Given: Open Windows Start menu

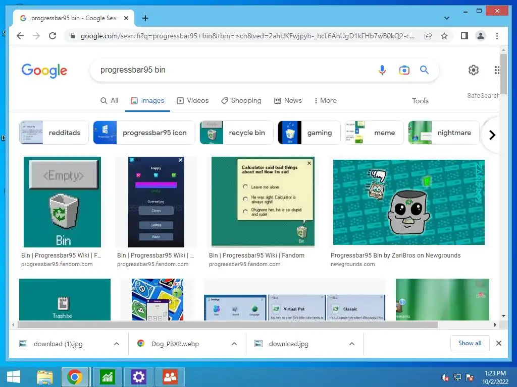Looking at the screenshot, I should pos(14,377).
